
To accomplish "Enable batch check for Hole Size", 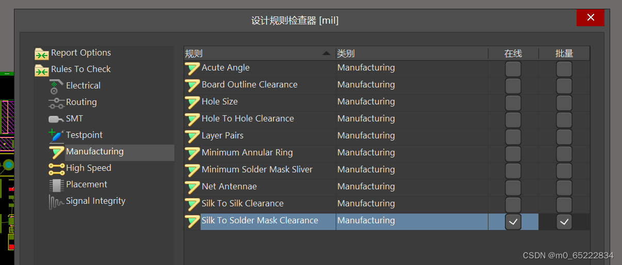I will pos(564,103).
